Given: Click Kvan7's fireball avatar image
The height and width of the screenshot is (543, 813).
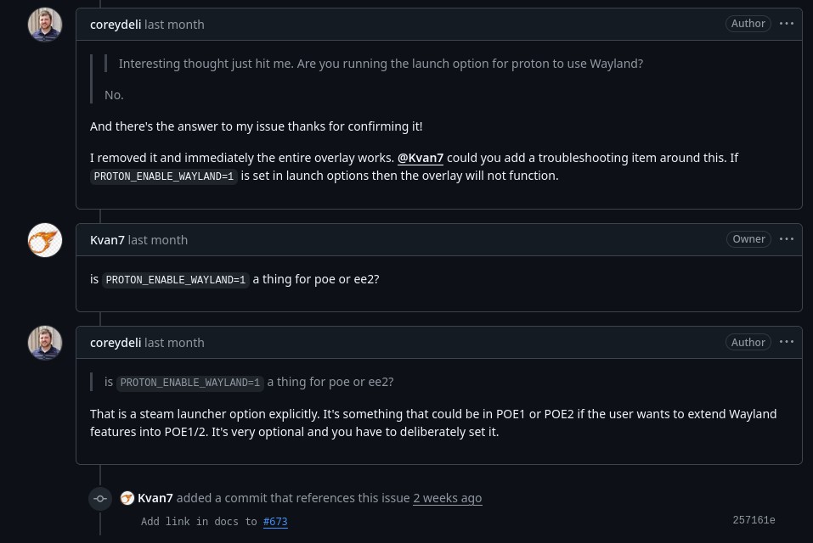Looking at the screenshot, I should click(45, 240).
